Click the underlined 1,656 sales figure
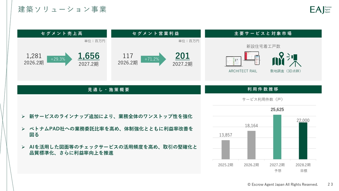339x191 pixels. click(88, 56)
